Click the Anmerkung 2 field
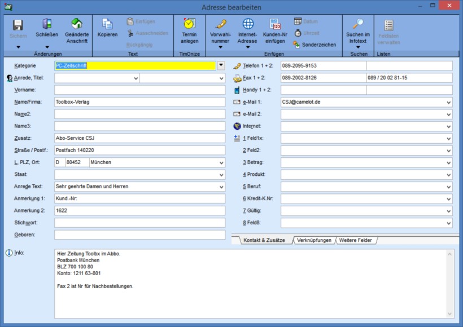 click(x=139, y=210)
